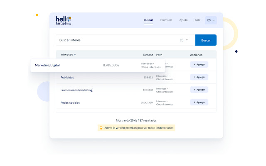The image size is (266, 166).
Task: Click the Path column header
Action: (159, 55)
